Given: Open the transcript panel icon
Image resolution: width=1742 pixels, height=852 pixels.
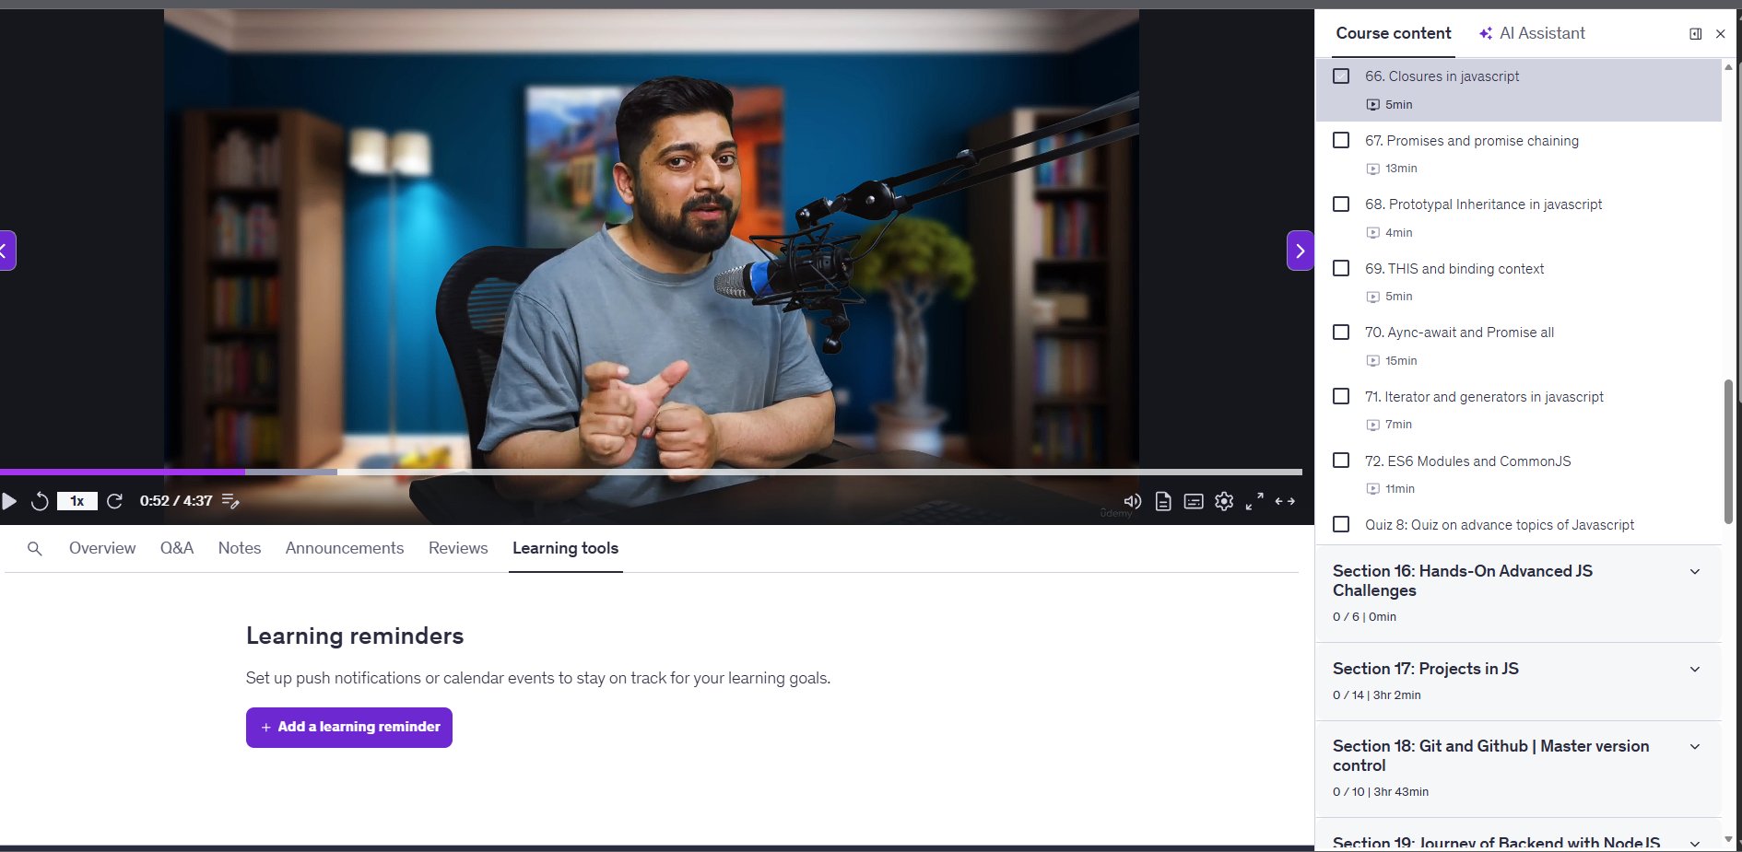Looking at the screenshot, I should tap(1163, 501).
